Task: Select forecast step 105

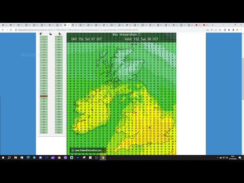Action: [x=59, y=119]
